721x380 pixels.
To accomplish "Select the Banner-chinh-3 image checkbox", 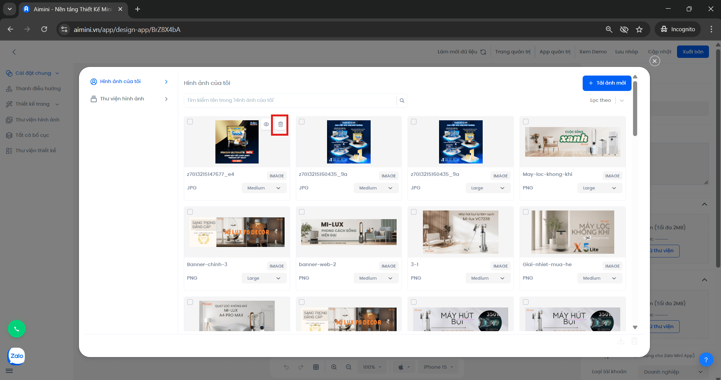I will 190,212.
